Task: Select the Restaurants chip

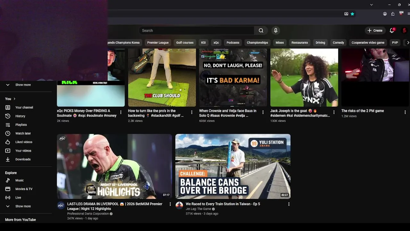Action: pyautogui.click(x=299, y=43)
